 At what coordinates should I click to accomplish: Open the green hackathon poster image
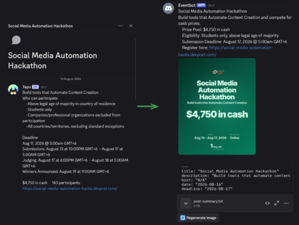pyautogui.click(x=217, y=106)
